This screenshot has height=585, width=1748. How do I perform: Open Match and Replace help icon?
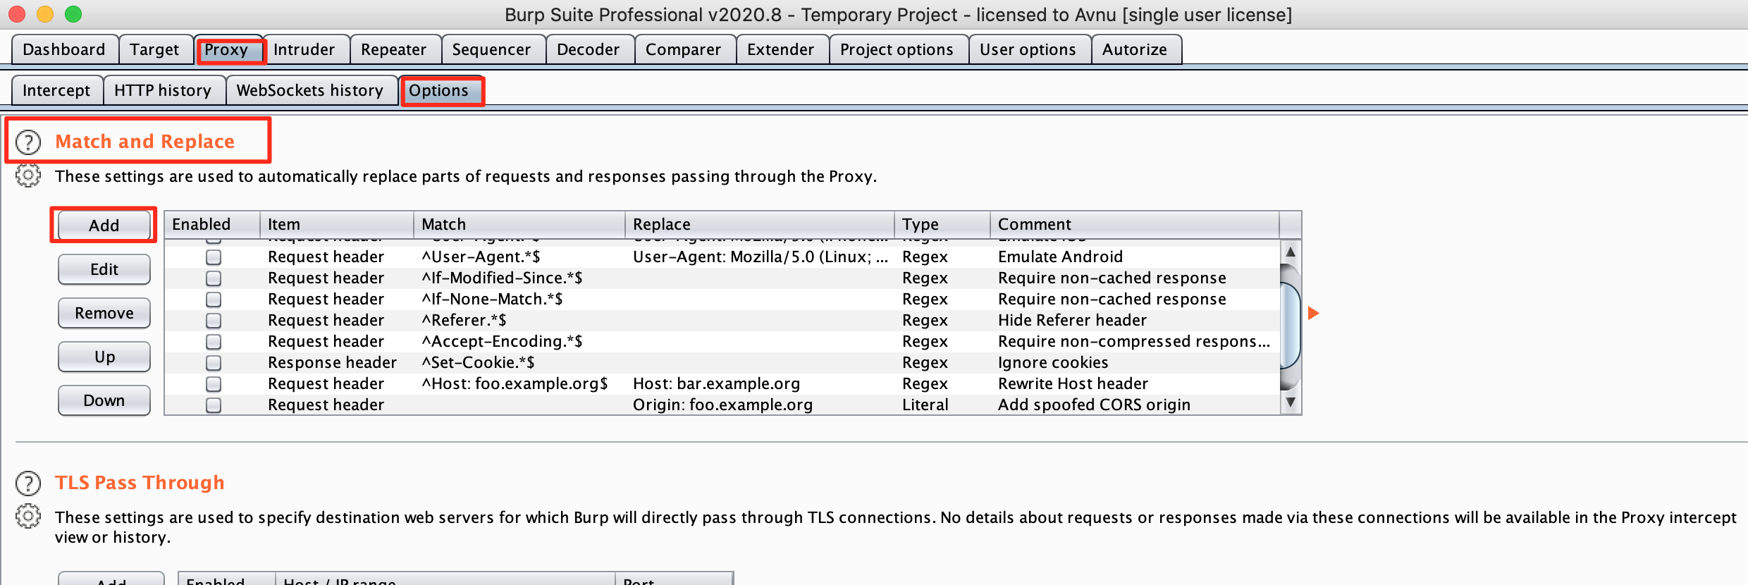point(28,142)
